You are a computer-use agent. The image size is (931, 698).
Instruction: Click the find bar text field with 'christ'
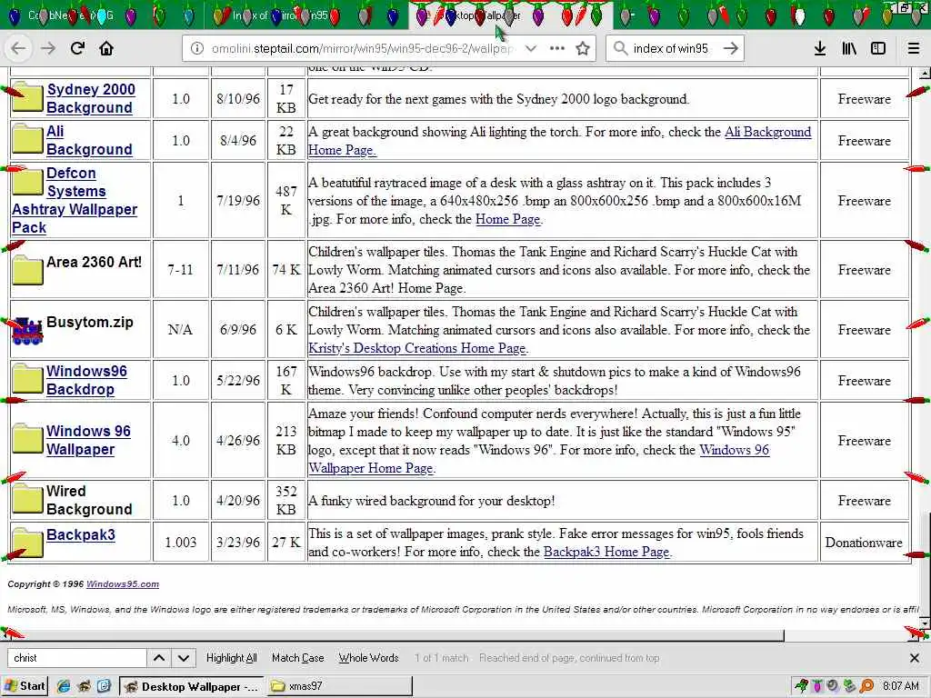coord(77,658)
